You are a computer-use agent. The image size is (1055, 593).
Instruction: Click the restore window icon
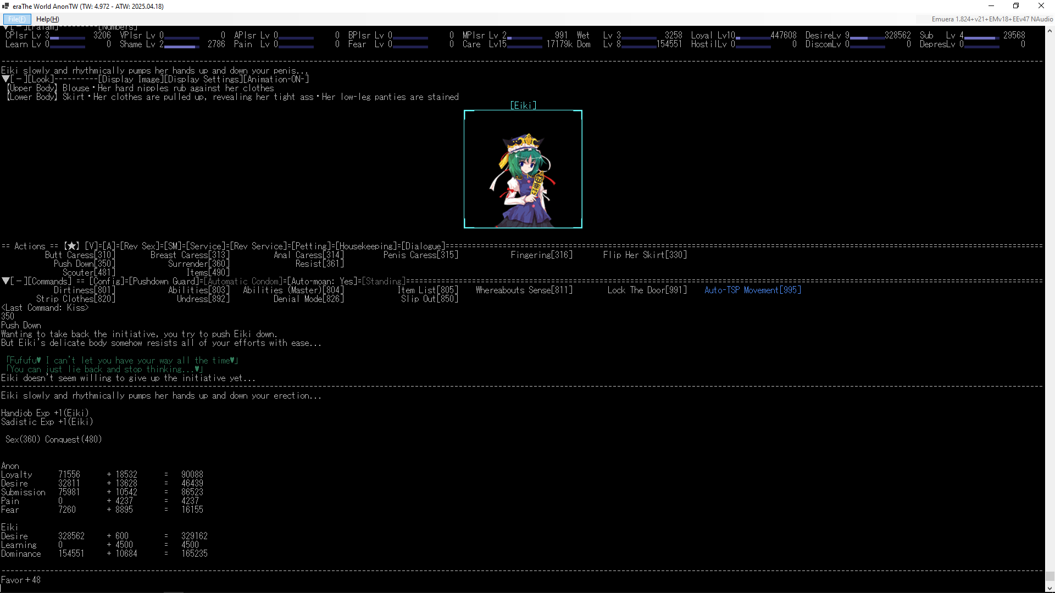(1016, 6)
